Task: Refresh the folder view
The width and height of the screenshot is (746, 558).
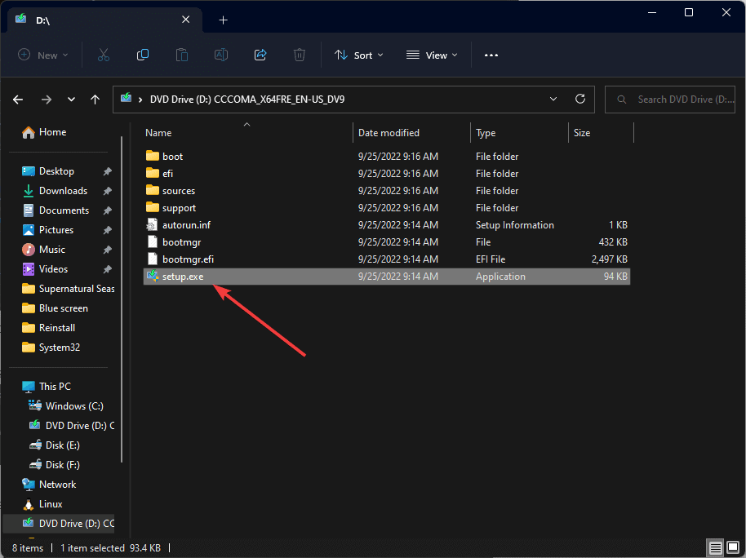Action: [580, 99]
